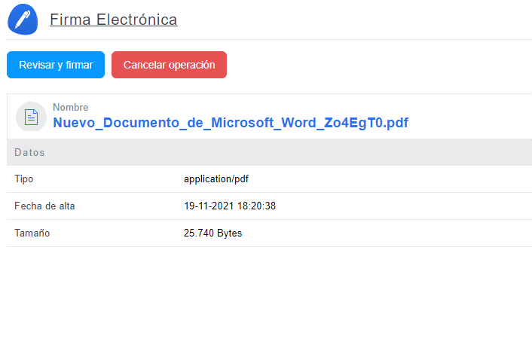Open the Firma Electrónica heading link
Screen dimensions: 532x357
point(113,20)
